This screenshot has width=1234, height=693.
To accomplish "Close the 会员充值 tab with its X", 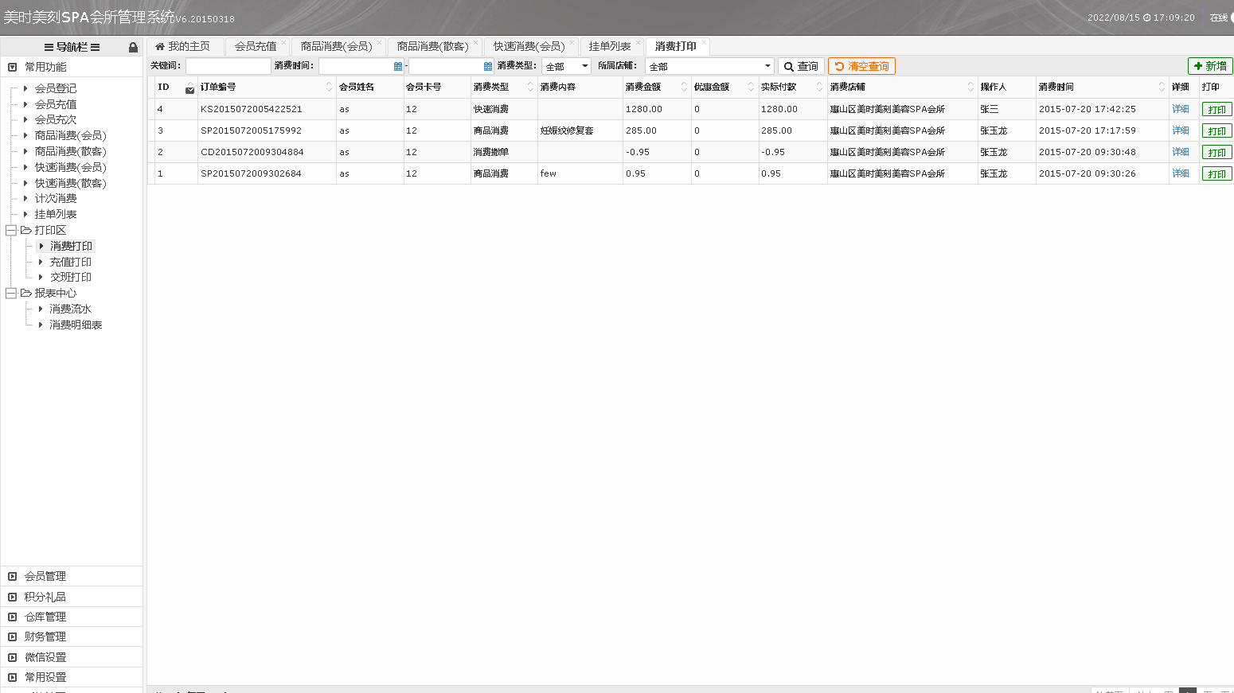I will point(283,43).
